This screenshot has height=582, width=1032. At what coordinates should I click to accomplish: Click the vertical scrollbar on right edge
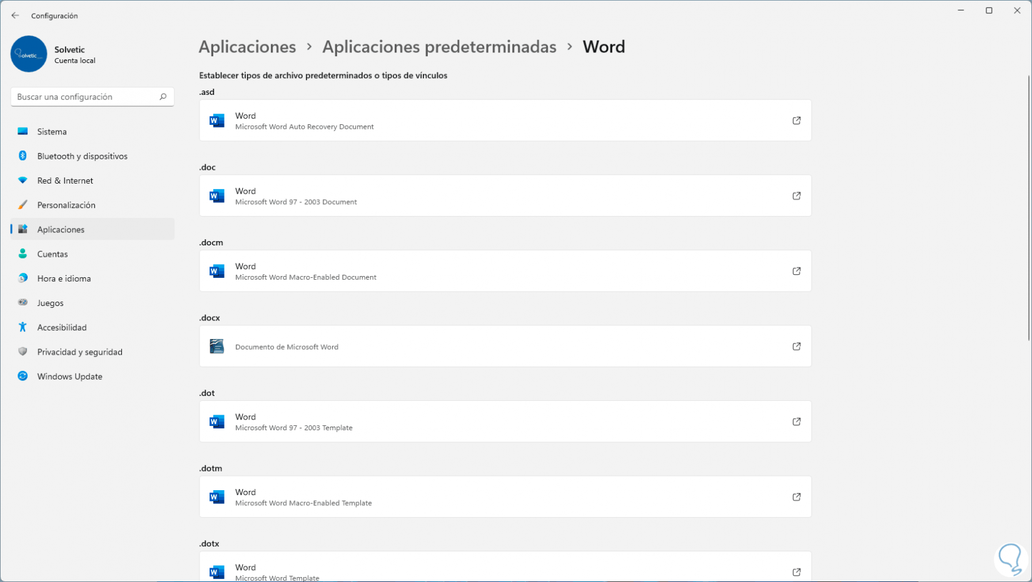1028,206
